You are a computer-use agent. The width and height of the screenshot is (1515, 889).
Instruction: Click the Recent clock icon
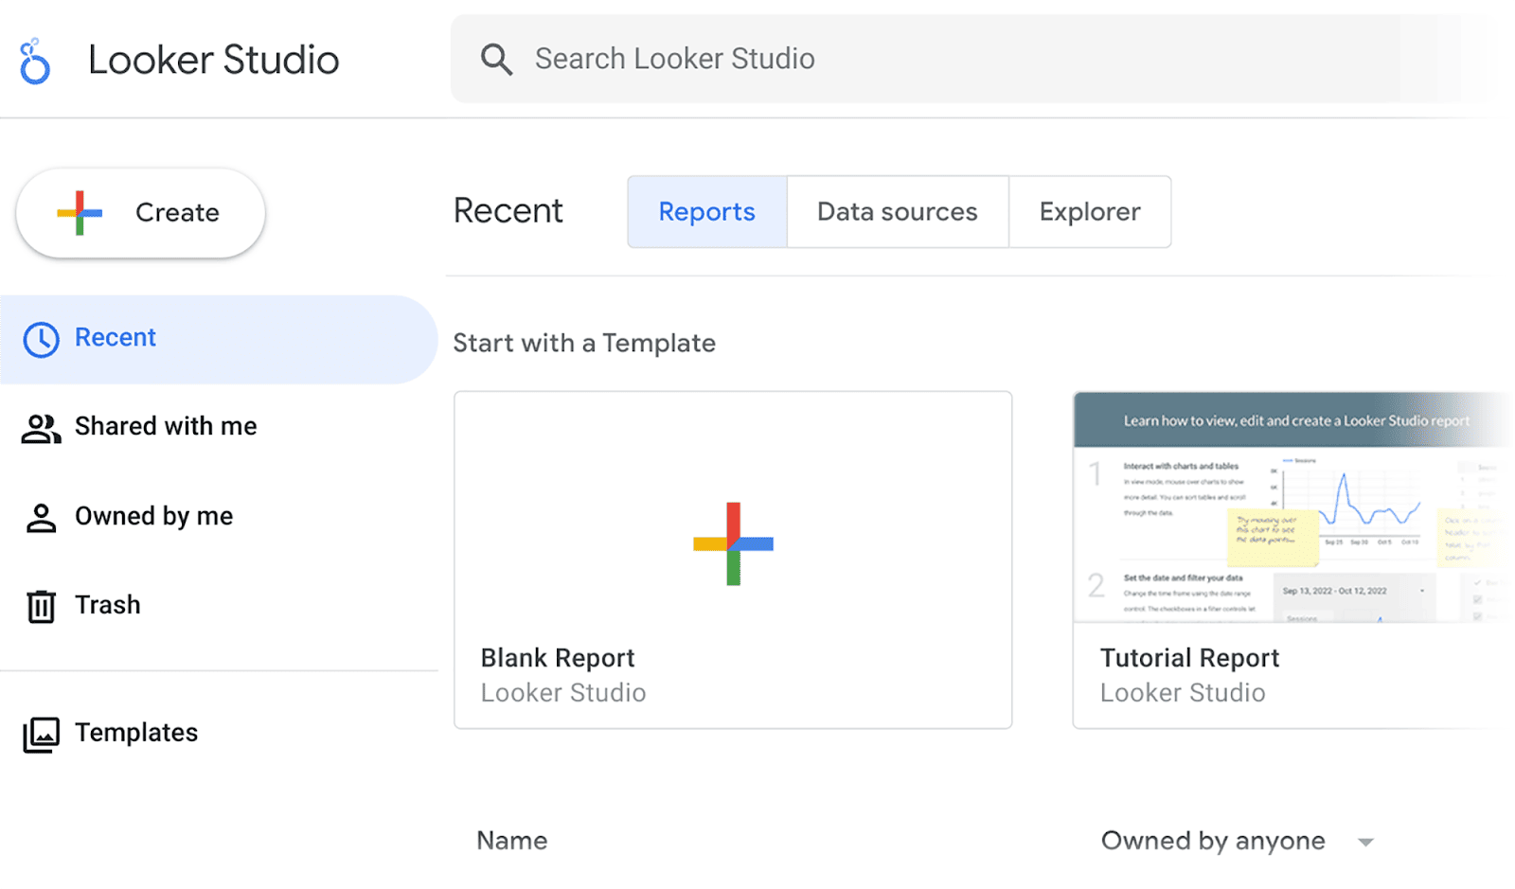[x=41, y=339]
